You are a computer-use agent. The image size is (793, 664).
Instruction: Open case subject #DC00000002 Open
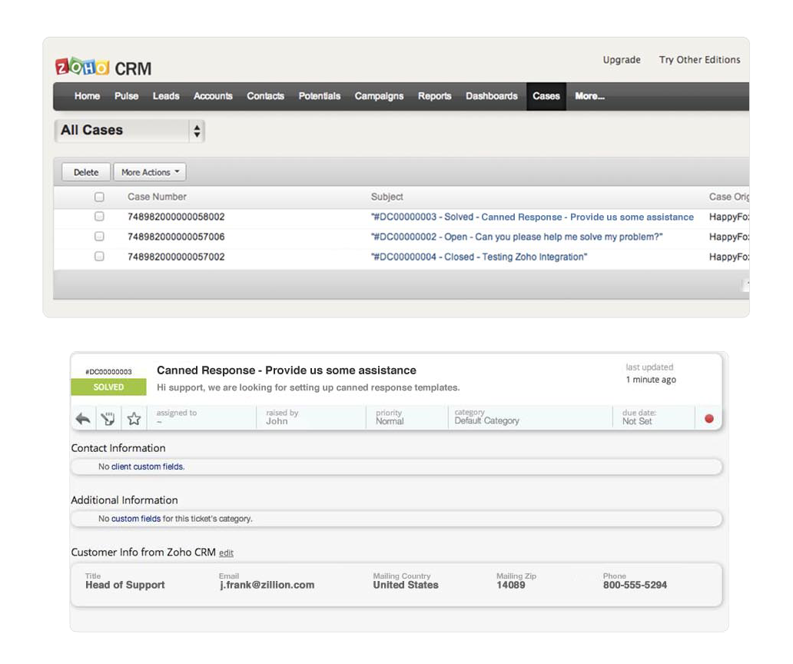(517, 237)
